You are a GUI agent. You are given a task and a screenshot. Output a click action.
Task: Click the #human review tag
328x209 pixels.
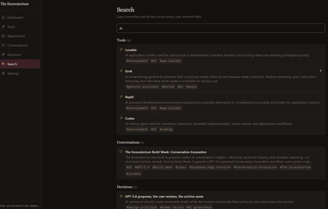pos(172,207)
